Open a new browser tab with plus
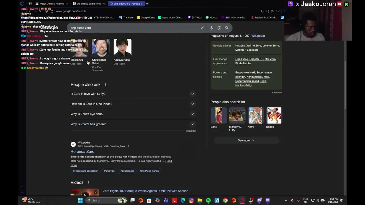The image size is (365, 205). (147, 4)
